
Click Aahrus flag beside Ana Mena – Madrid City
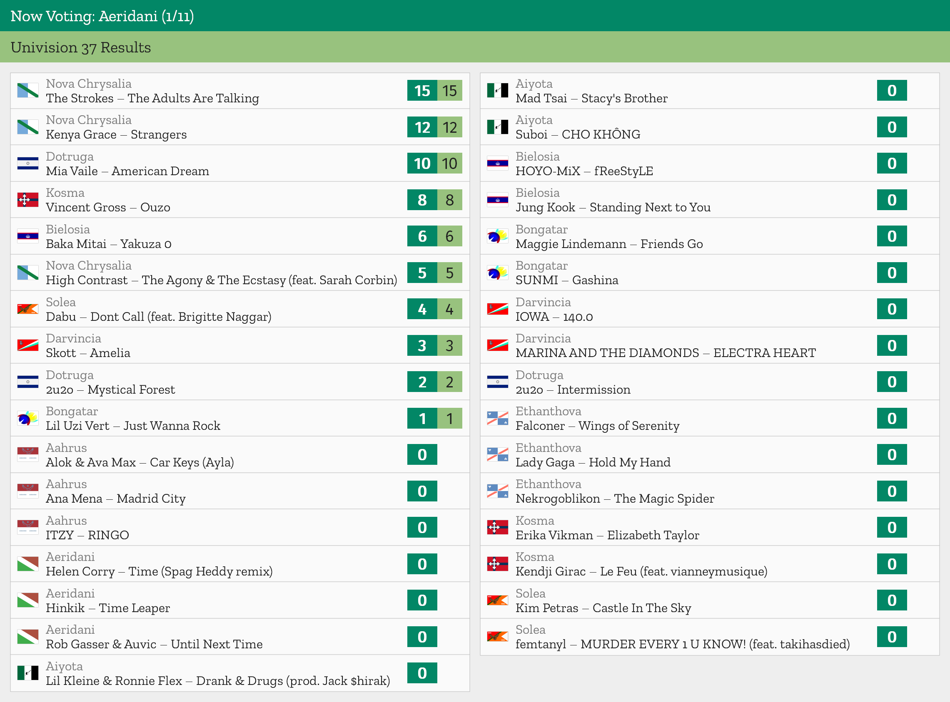click(x=27, y=491)
